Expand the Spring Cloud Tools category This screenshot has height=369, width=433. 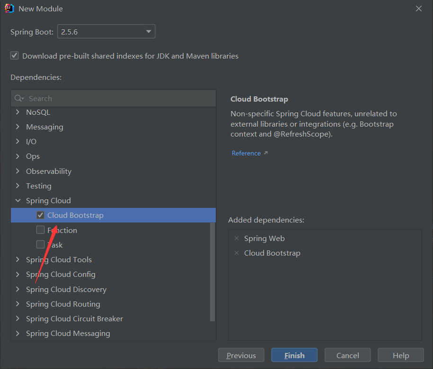click(18, 259)
